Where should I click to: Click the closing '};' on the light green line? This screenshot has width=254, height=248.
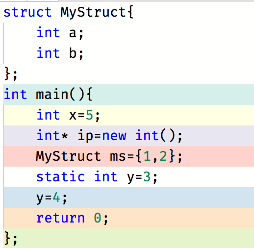pos(11,239)
